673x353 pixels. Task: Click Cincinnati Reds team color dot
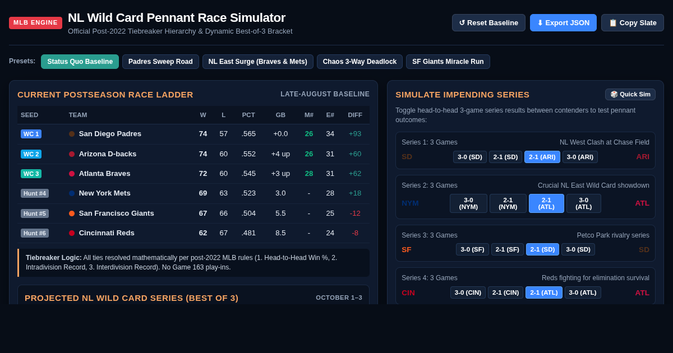click(x=72, y=233)
